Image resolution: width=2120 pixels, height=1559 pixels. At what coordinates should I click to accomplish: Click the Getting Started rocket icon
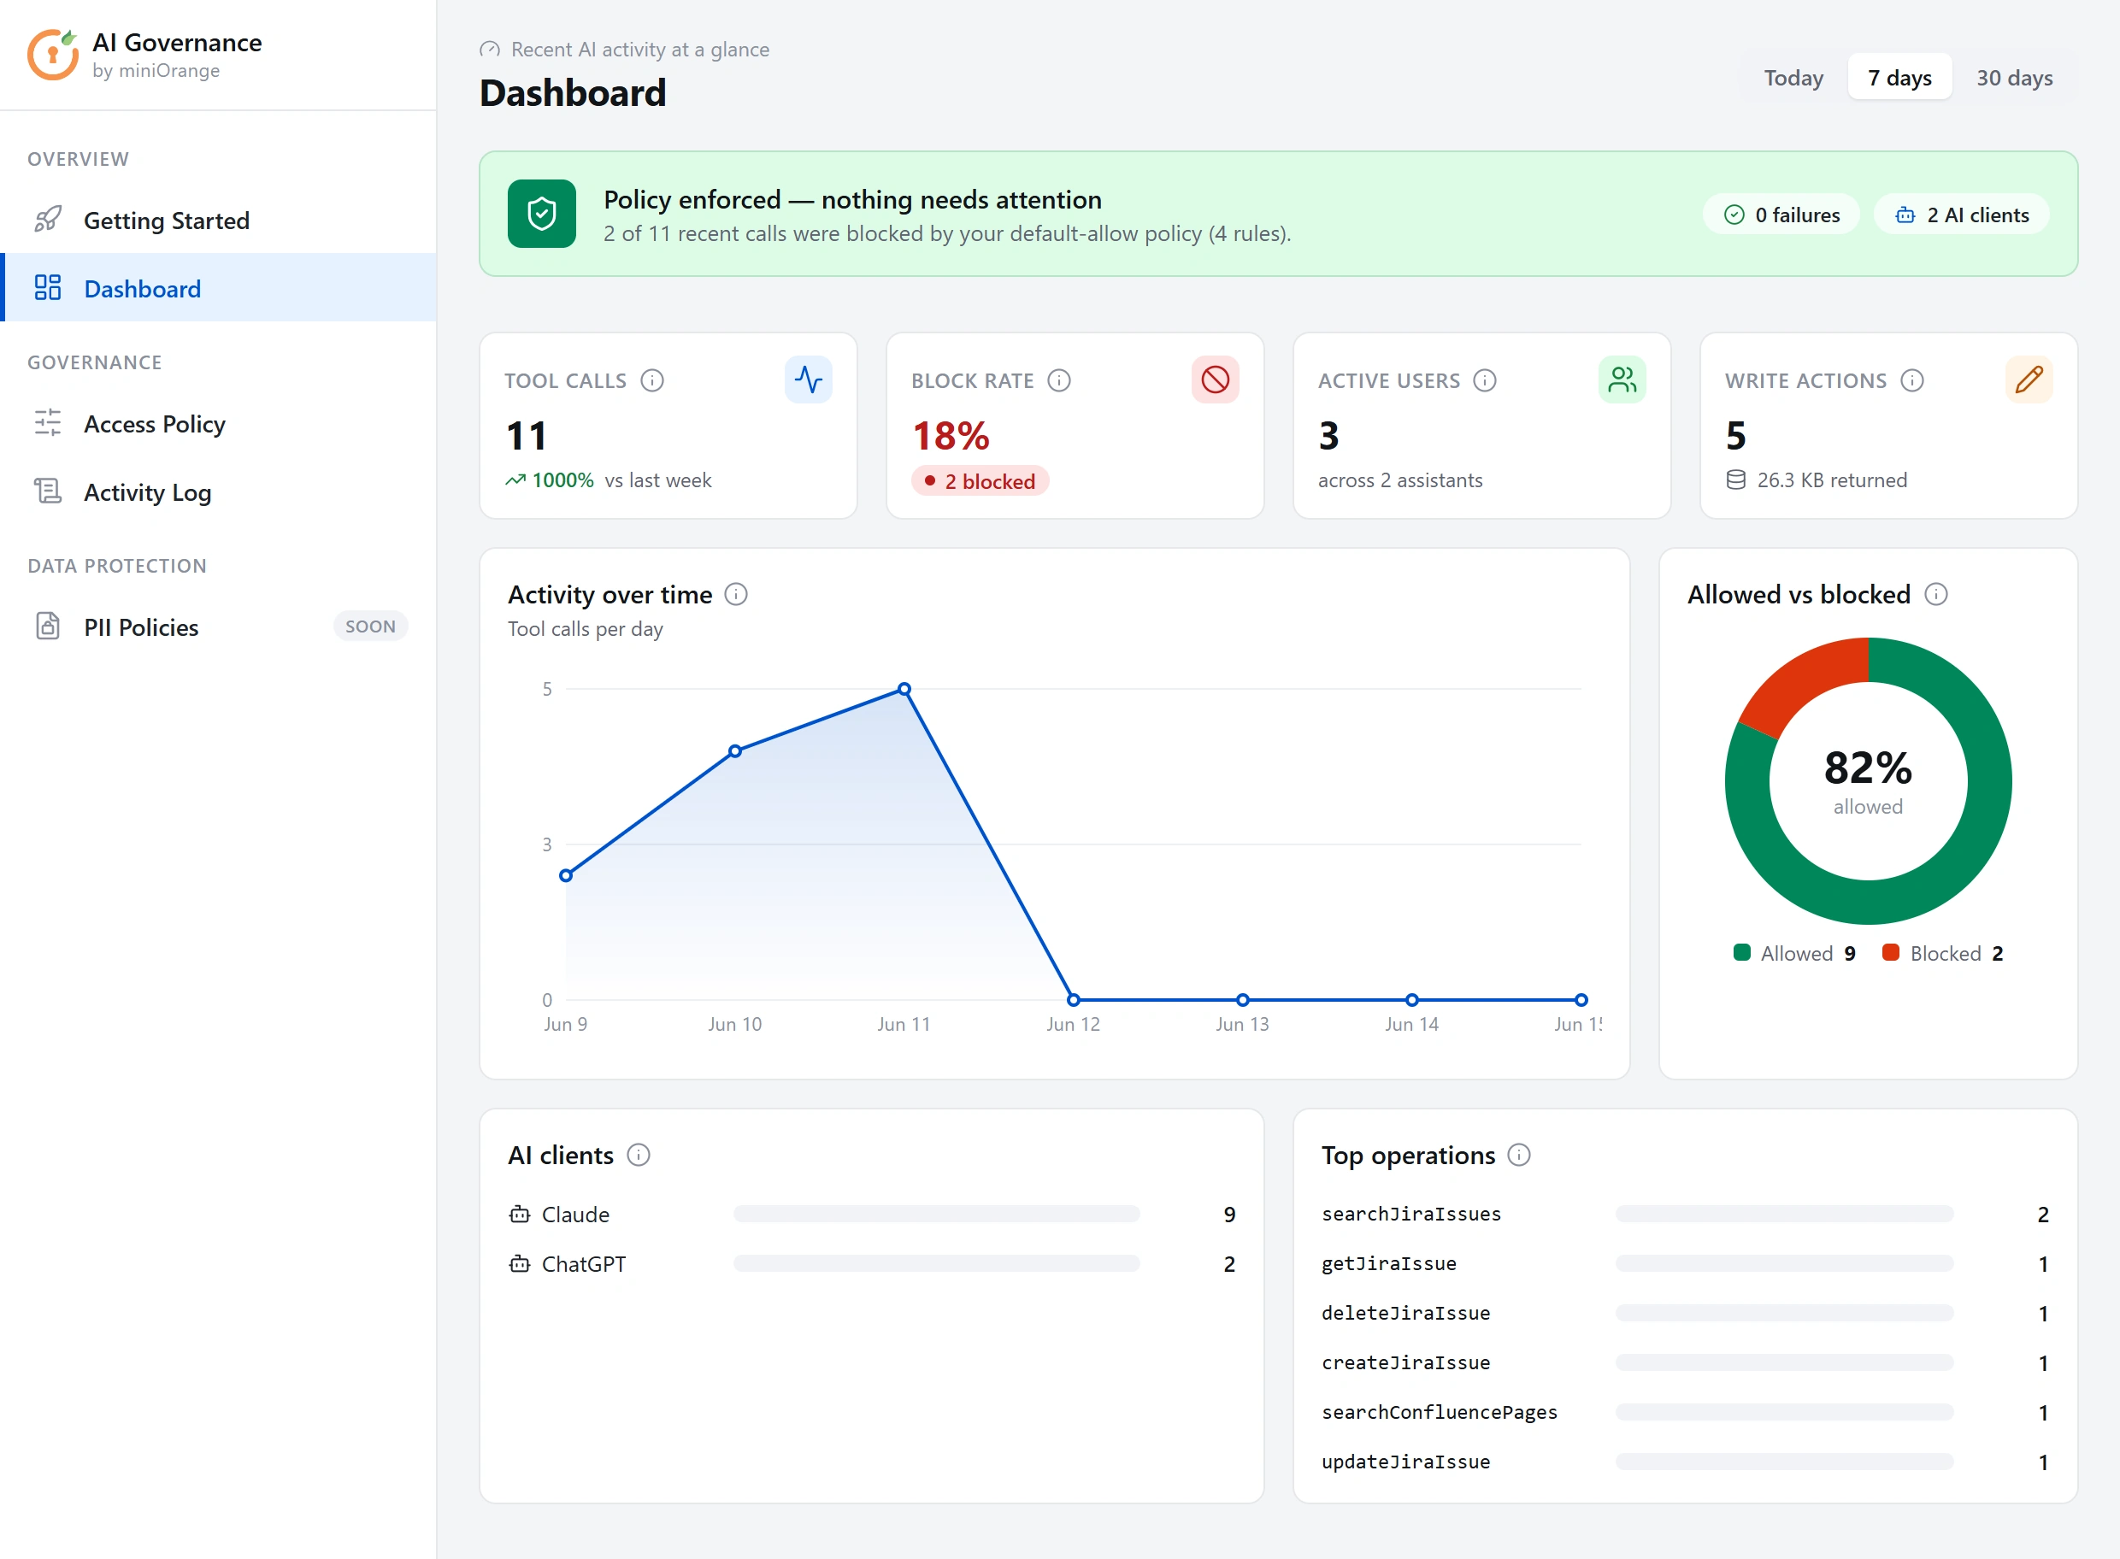coord(48,220)
